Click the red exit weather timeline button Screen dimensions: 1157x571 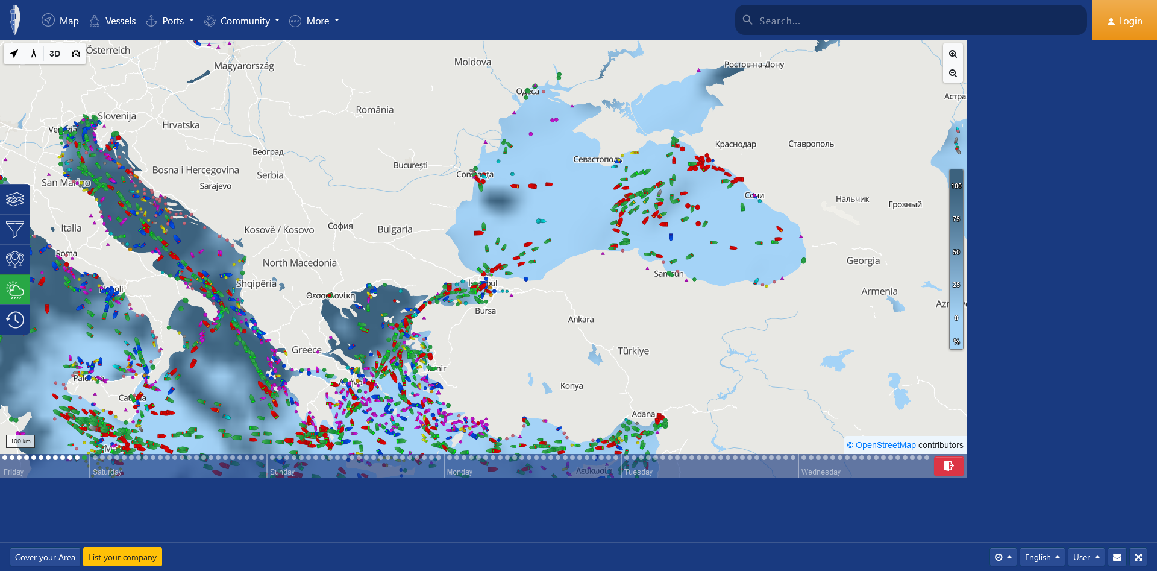948,466
